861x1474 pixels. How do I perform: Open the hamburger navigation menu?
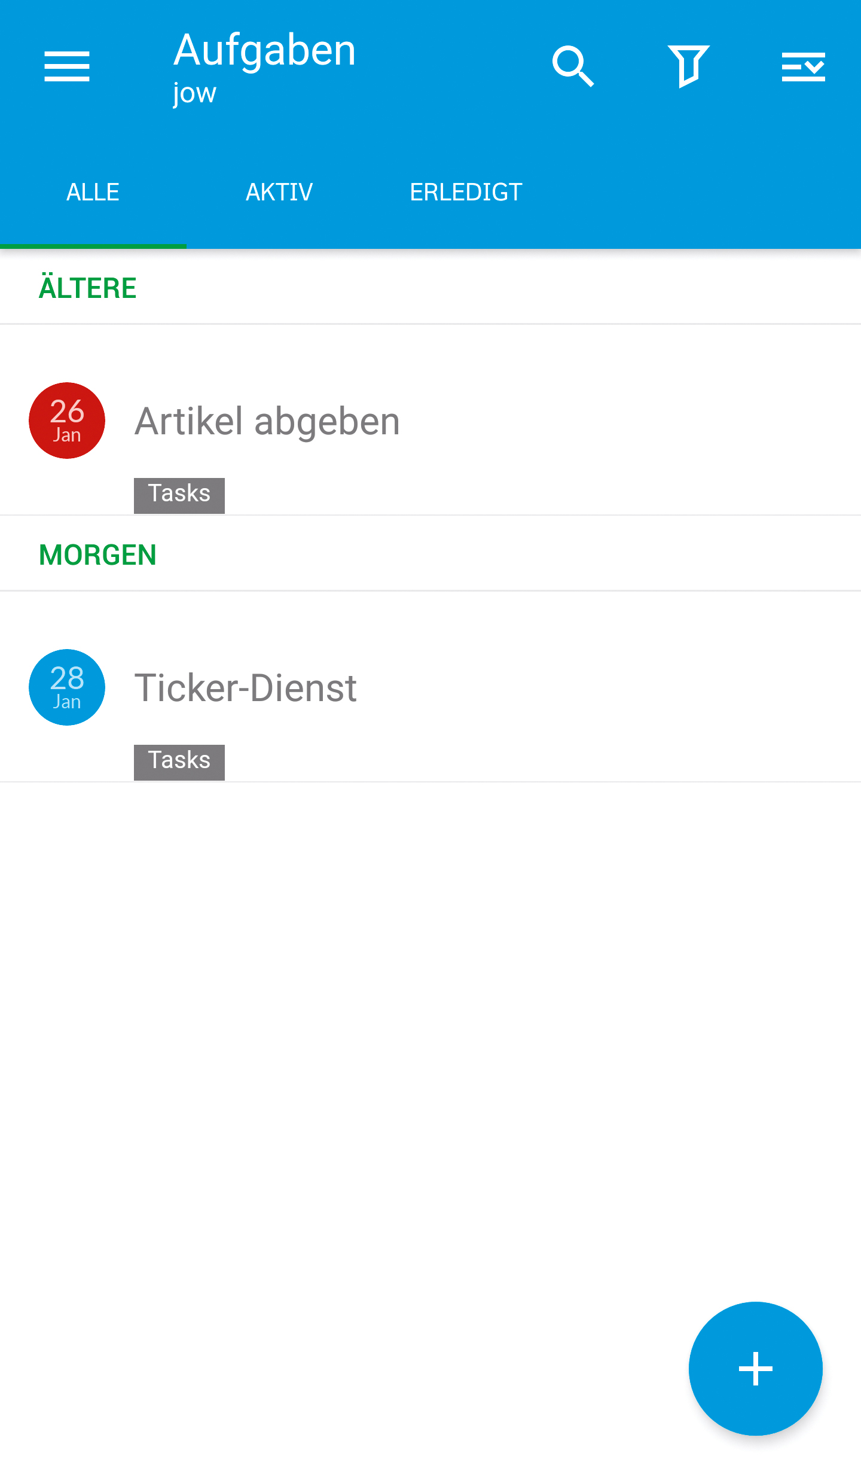(x=67, y=66)
